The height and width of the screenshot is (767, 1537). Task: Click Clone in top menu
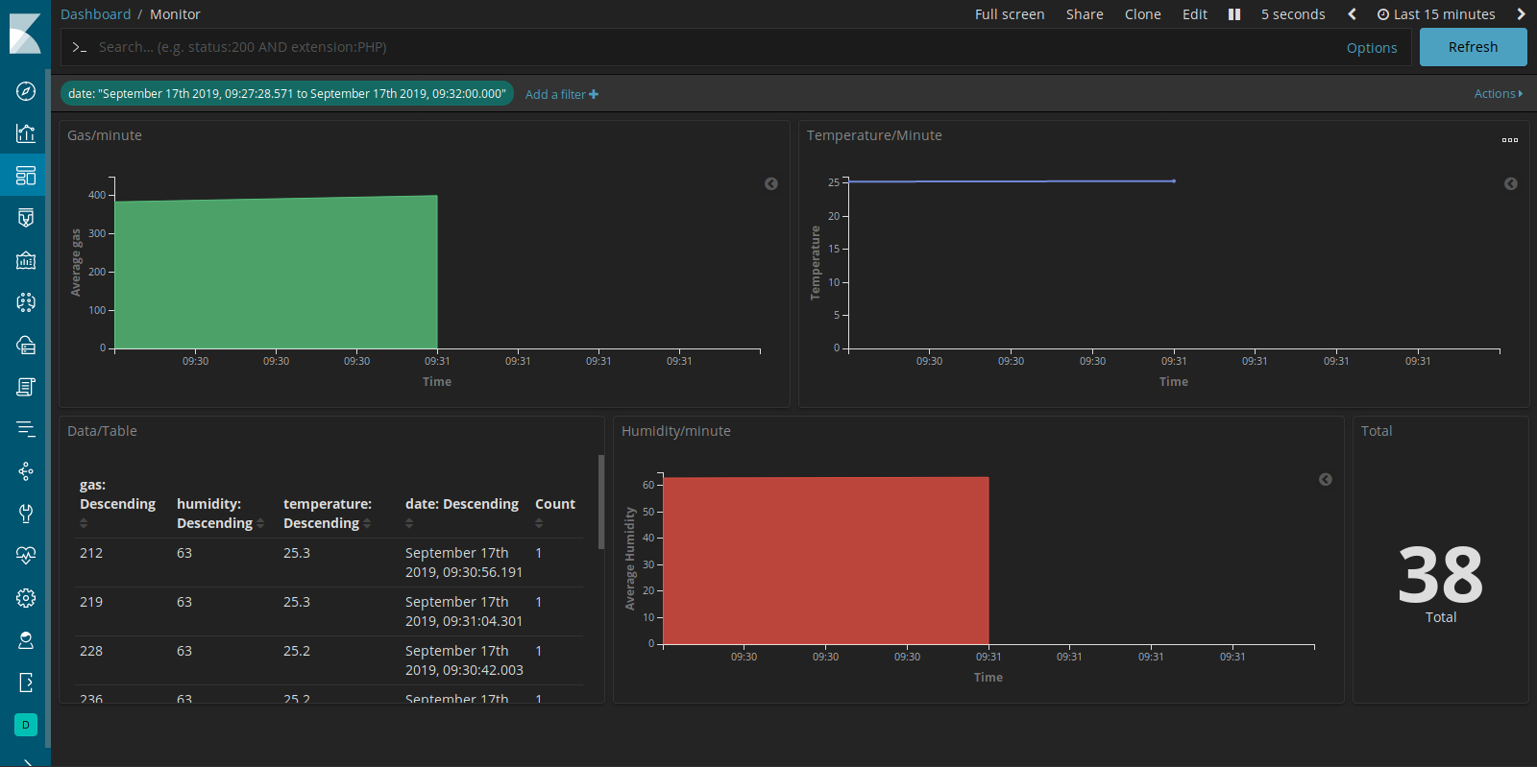click(1143, 14)
